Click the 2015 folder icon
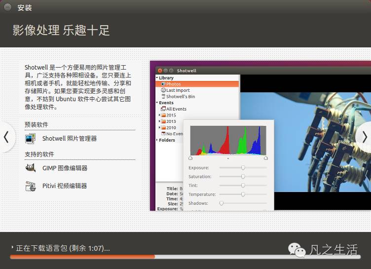Image resolution: width=371 pixels, height=269 pixels. click(x=163, y=115)
